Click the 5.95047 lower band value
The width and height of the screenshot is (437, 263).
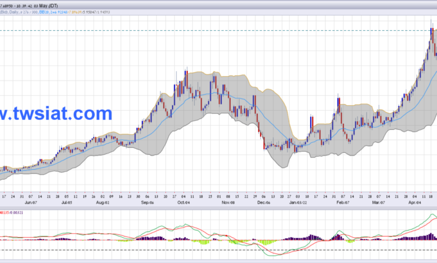click(90, 12)
